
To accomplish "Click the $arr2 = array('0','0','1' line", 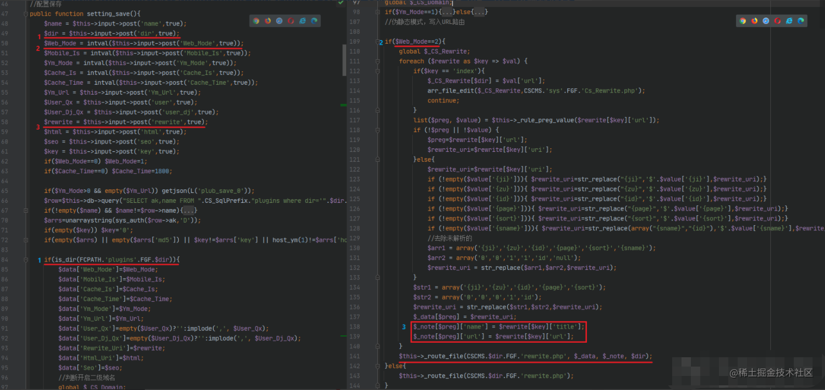I will pyautogui.click(x=504, y=258).
